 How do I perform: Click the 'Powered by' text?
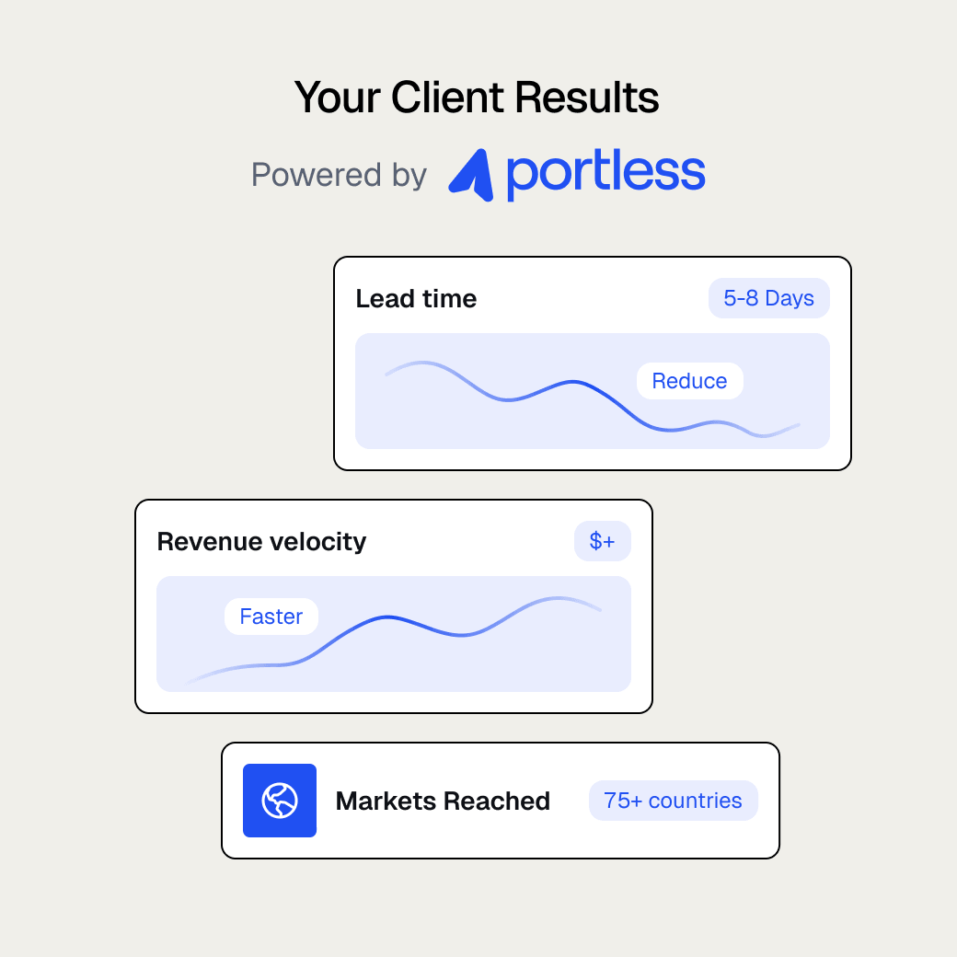tap(339, 175)
